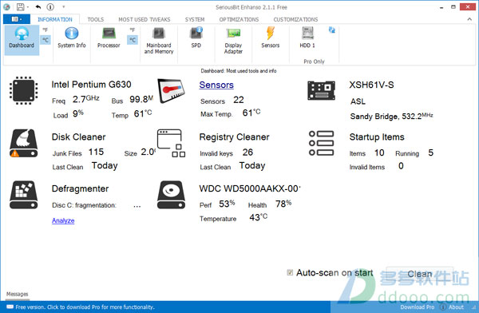Open the Sensors ribbon button
Image resolution: width=479 pixels, height=313 pixels.
271,38
